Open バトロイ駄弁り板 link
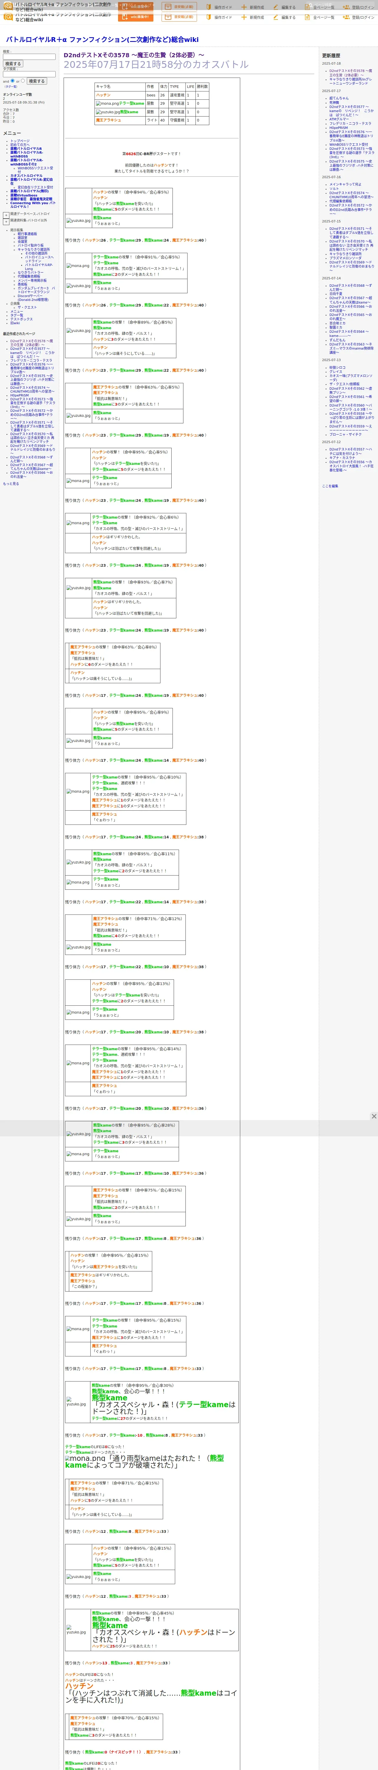The image size is (378, 1770). point(30,245)
